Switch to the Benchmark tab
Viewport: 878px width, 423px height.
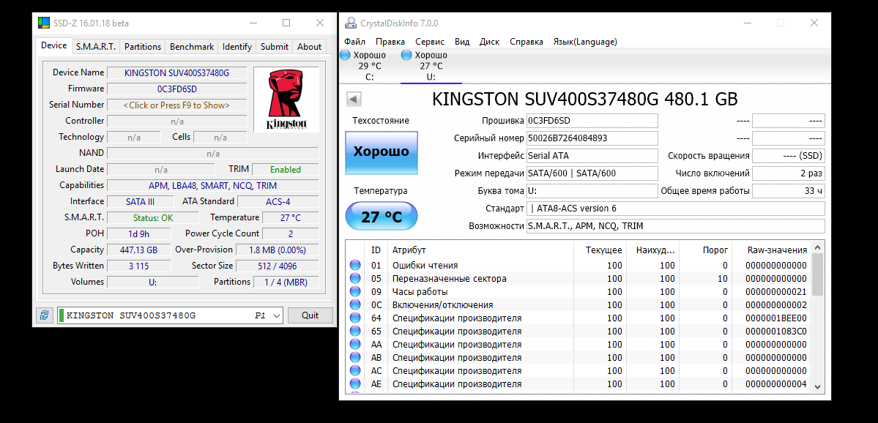pos(191,46)
